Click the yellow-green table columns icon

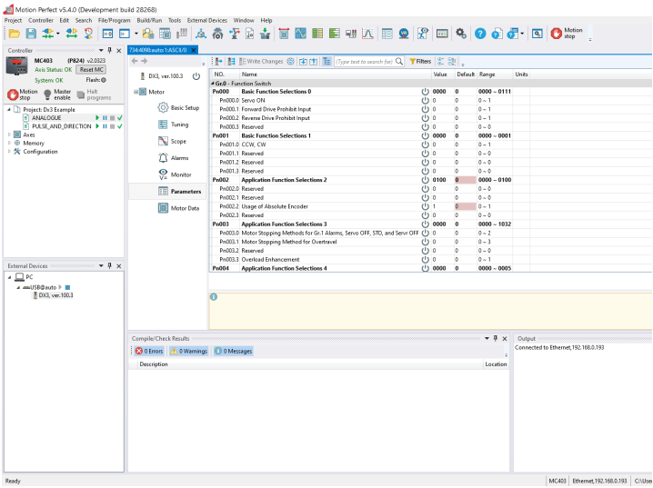point(317,34)
